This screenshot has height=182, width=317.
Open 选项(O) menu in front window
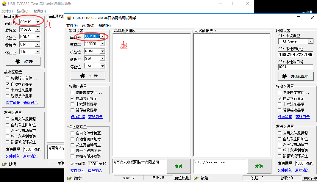click(x=88, y=26)
